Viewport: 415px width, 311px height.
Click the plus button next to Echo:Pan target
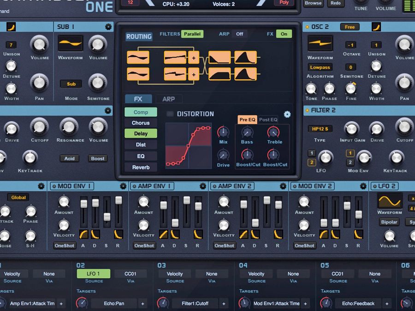pyautogui.click(x=142, y=304)
